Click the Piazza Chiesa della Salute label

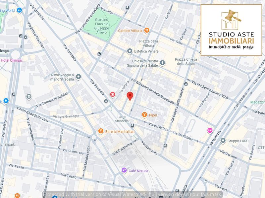pyautogui.click(x=186, y=61)
